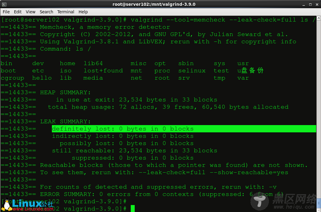Screen dimensions: 321x212
Task: Click 'valgrind --tool=memcheck' in the command line
Action: [178, 20]
